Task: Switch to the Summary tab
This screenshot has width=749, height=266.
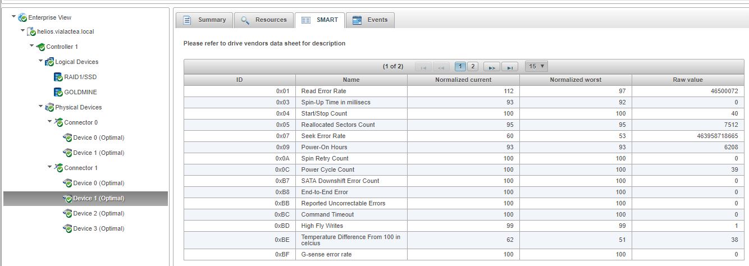Action: click(204, 20)
